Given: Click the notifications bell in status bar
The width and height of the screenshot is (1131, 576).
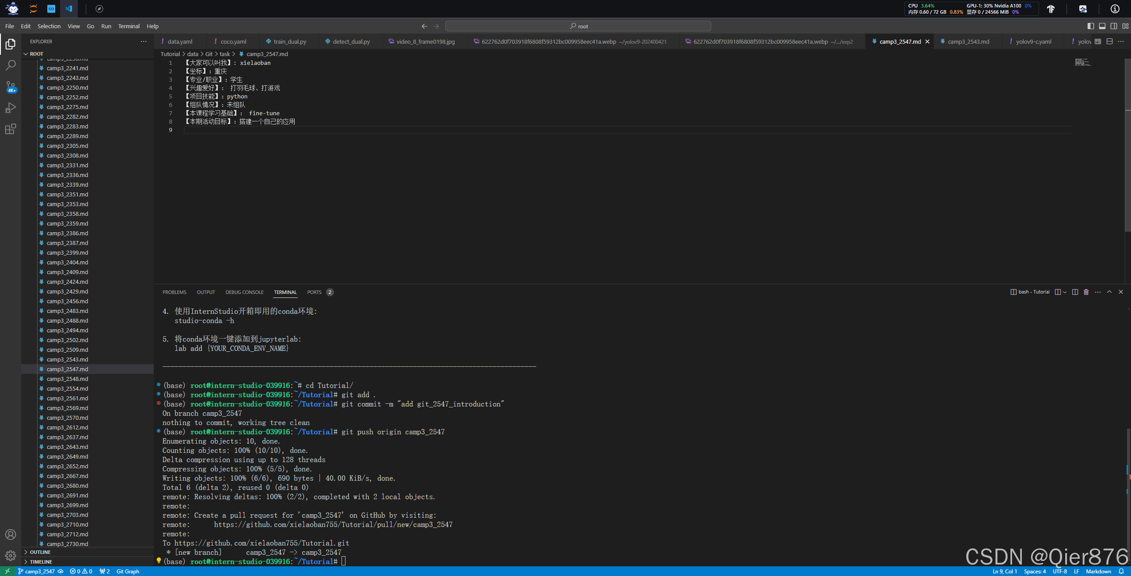Looking at the screenshot, I should (x=1121, y=571).
